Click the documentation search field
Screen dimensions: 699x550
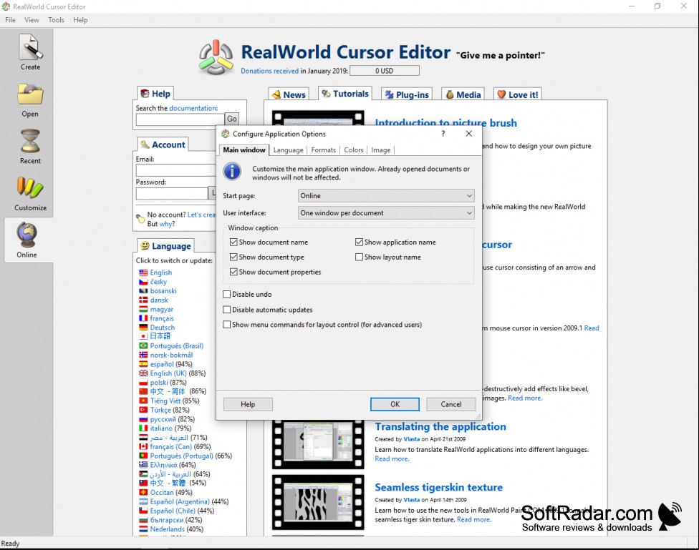180,119
